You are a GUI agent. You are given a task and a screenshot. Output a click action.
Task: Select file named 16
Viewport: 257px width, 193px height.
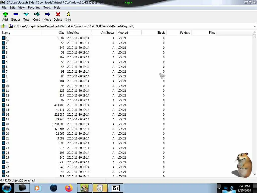(7, 115)
